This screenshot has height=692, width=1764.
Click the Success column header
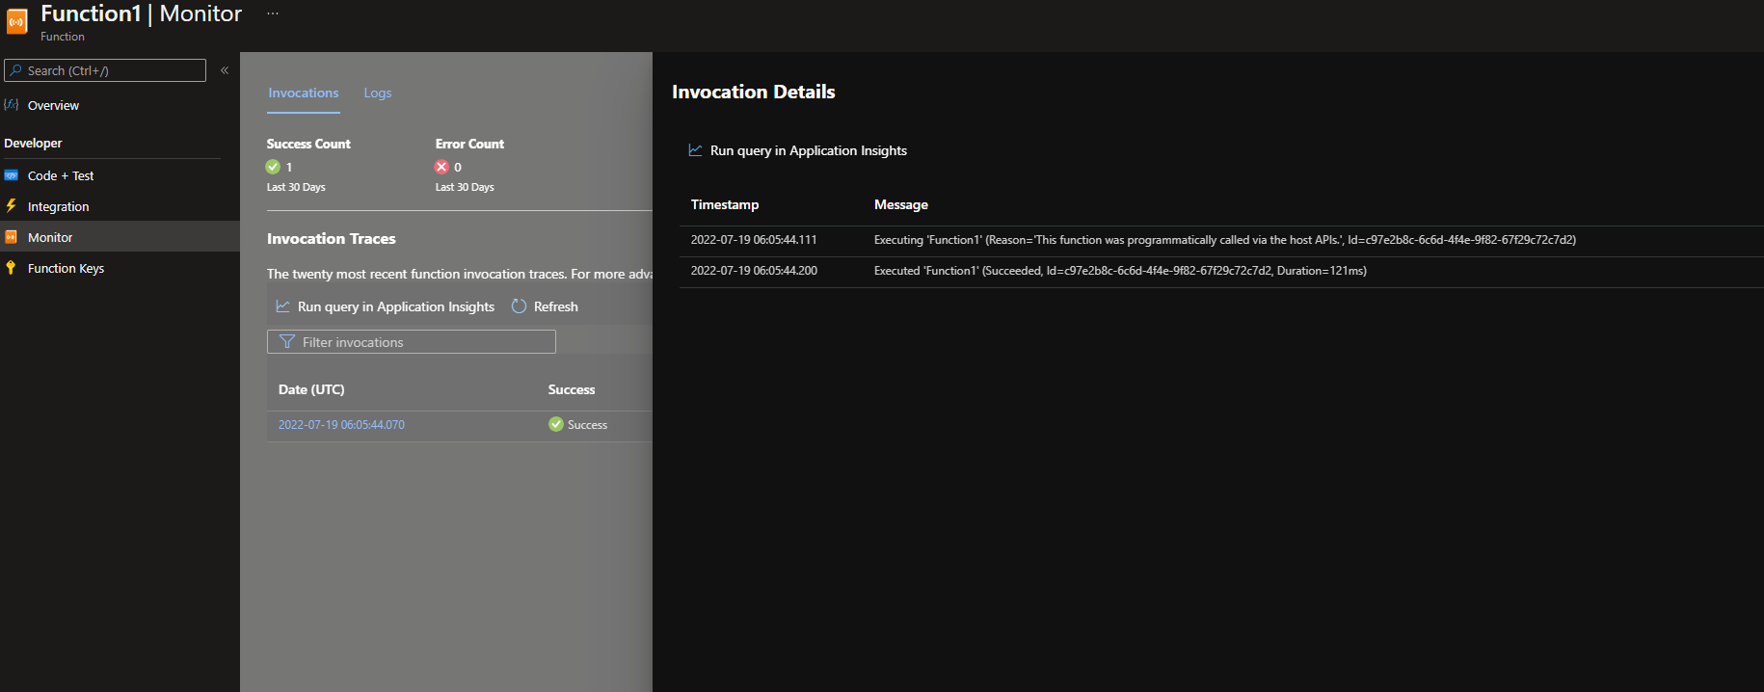pyautogui.click(x=572, y=389)
